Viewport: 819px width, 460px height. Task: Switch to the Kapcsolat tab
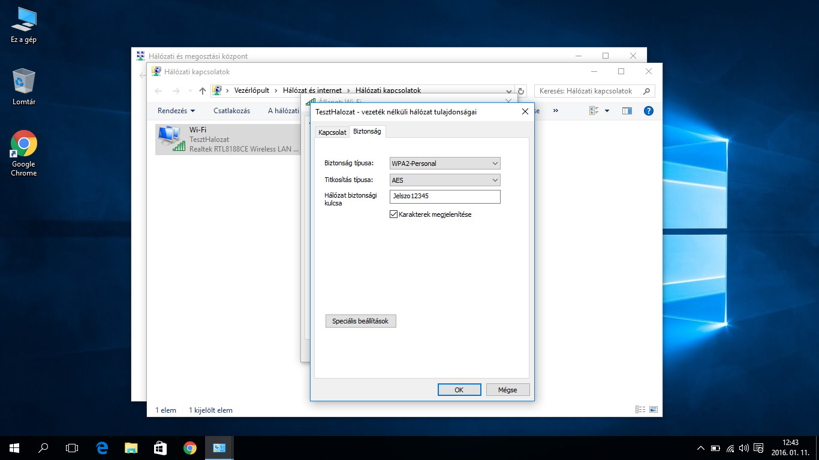pos(332,132)
